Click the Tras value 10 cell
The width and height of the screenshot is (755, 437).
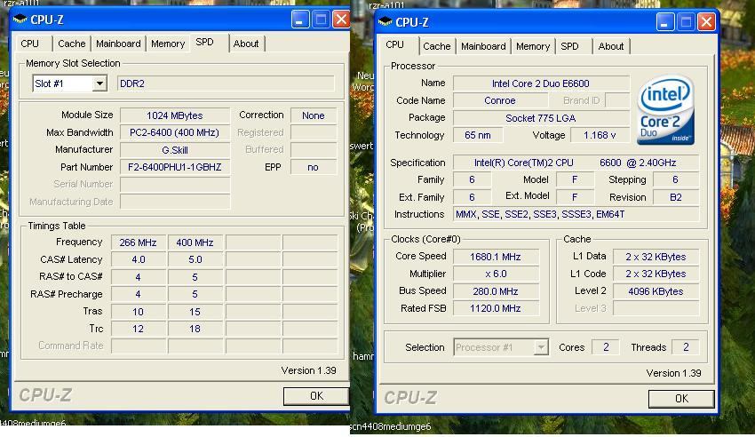point(139,312)
